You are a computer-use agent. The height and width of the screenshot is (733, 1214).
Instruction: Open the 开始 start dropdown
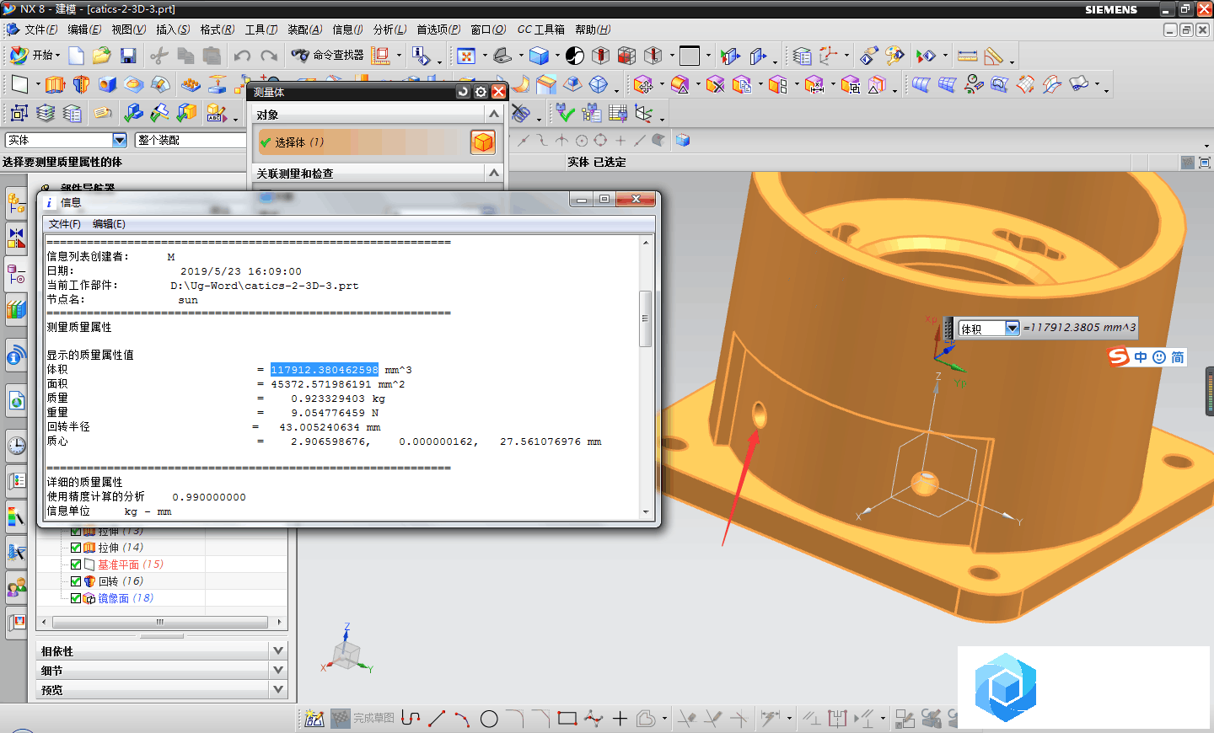tap(35, 56)
